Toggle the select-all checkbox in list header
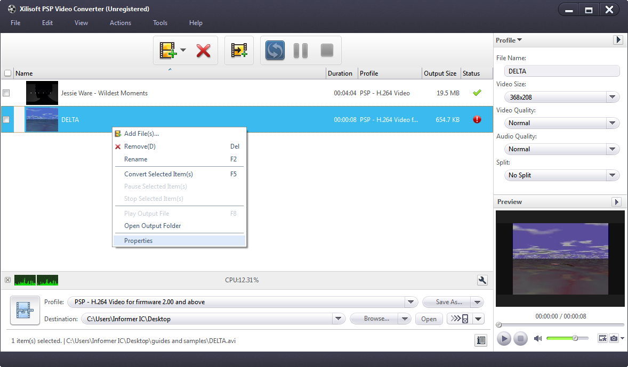The height and width of the screenshot is (367, 628). click(x=8, y=73)
